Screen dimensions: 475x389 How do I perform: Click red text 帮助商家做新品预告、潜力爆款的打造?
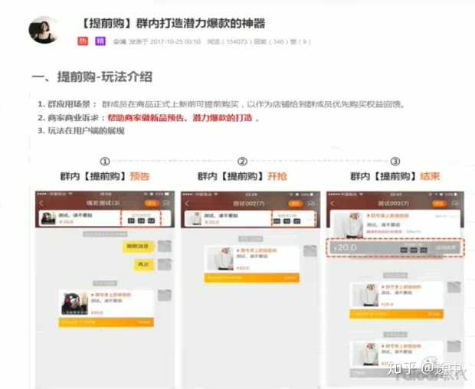pos(180,118)
